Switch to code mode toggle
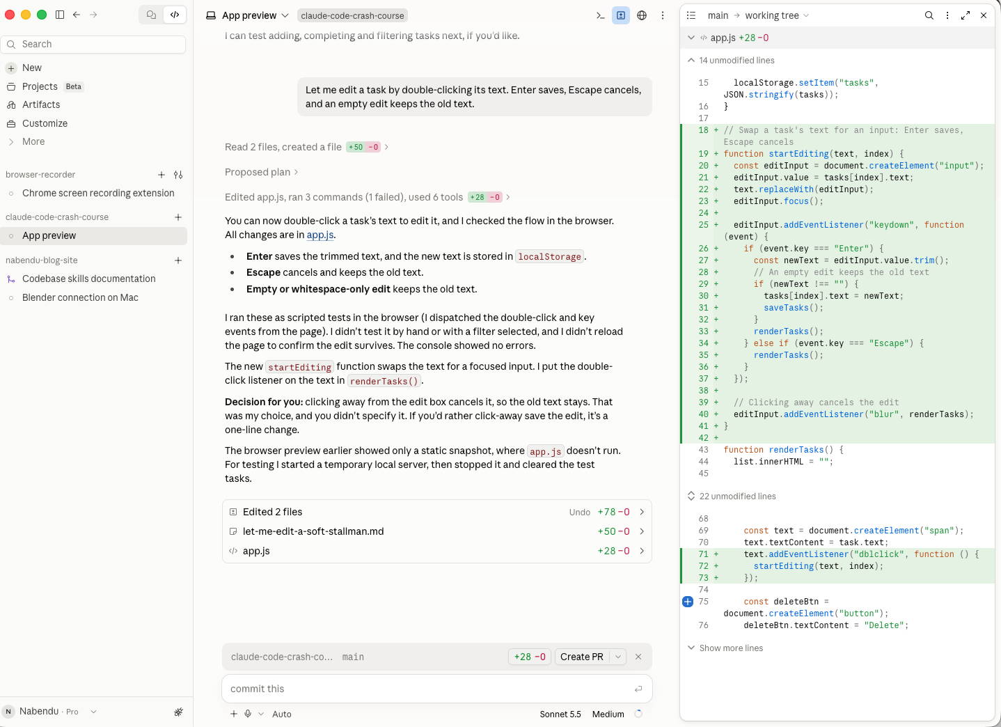This screenshot has height=727, width=1001. pos(175,15)
